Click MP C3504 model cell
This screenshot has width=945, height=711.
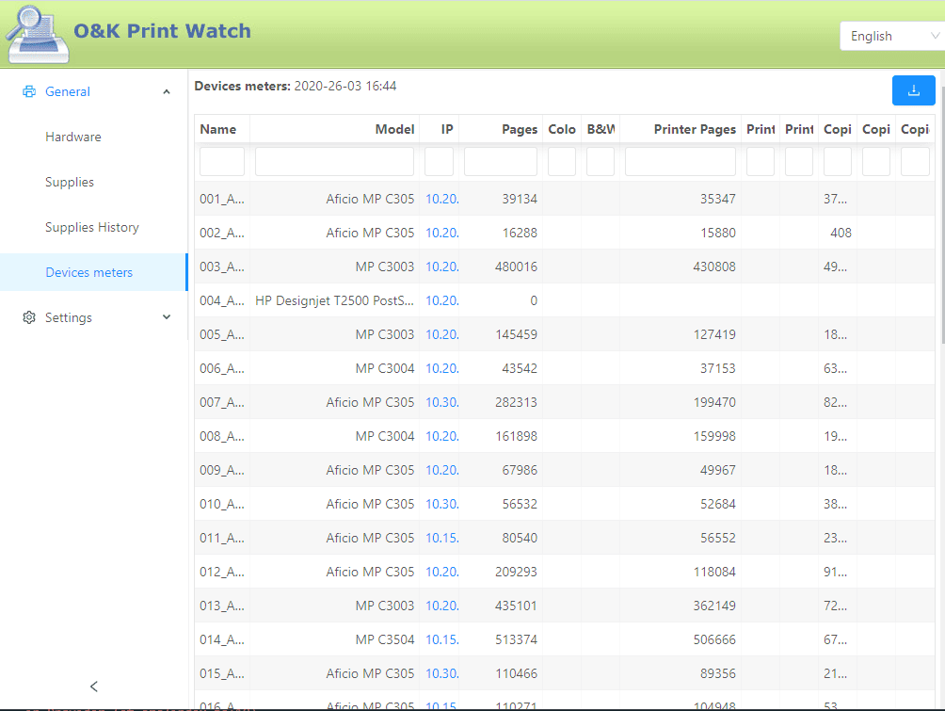coord(385,639)
